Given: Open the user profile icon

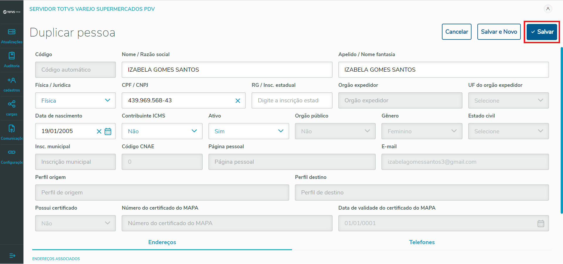Looking at the screenshot, I should (548, 9).
